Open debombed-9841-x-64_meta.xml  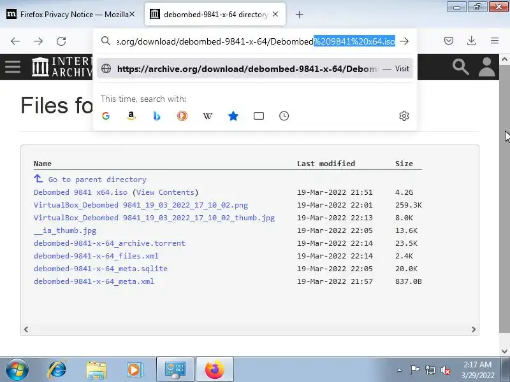(x=94, y=281)
